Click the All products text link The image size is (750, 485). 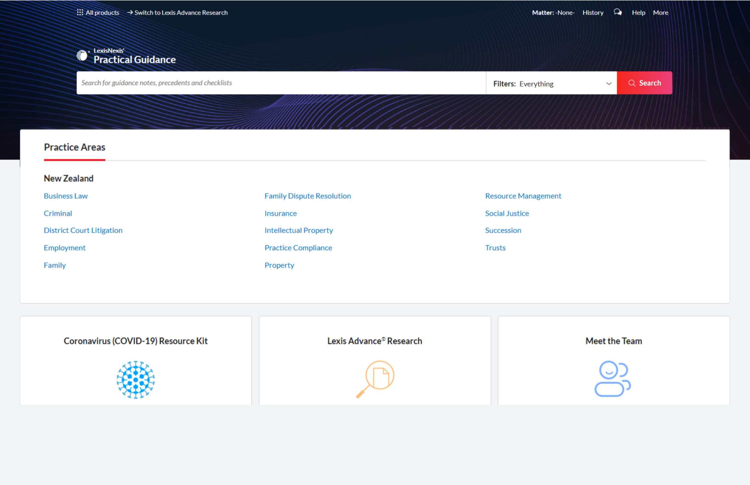coord(102,12)
